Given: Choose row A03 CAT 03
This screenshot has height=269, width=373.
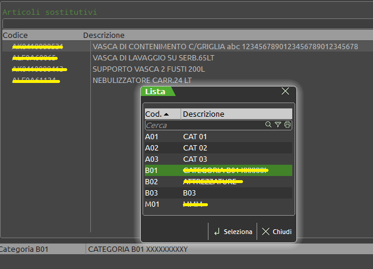Looking at the screenshot, I should click(x=218, y=159).
